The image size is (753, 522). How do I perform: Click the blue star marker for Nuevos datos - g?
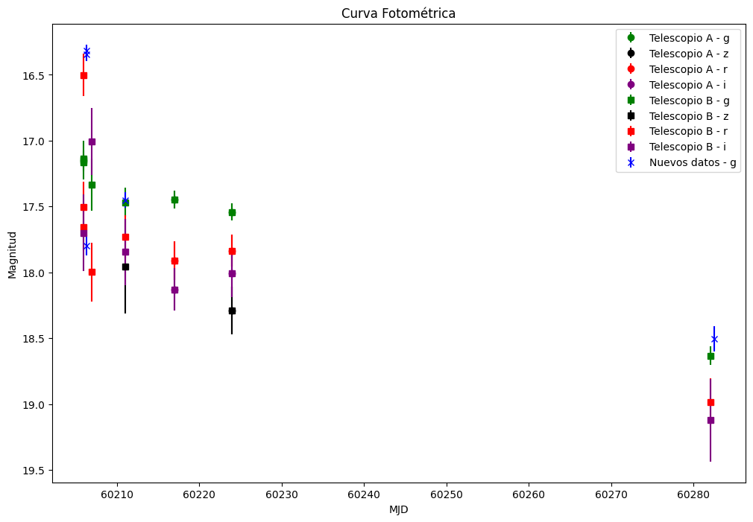click(x=631, y=162)
